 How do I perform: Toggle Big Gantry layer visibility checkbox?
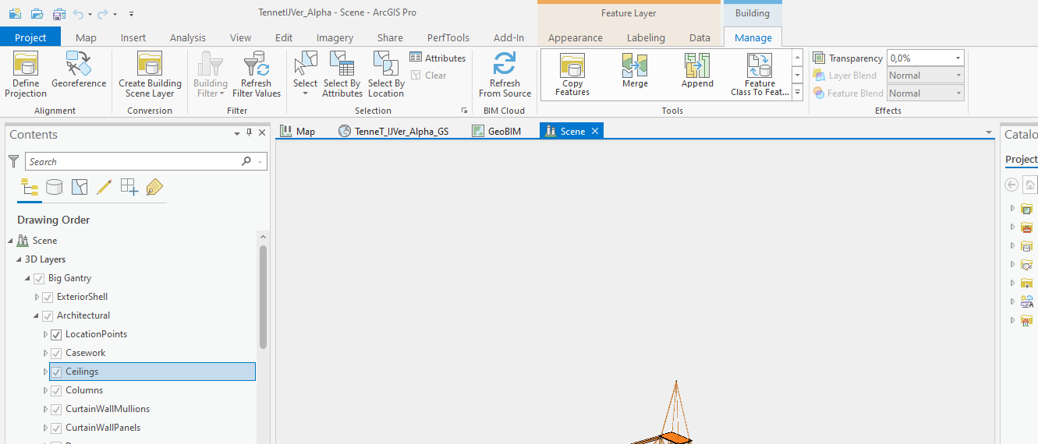(39, 278)
